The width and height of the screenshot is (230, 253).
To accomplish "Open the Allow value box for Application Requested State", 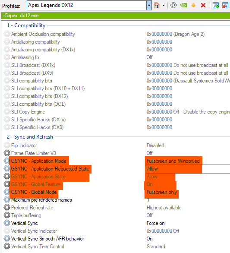I will [x=188, y=169].
